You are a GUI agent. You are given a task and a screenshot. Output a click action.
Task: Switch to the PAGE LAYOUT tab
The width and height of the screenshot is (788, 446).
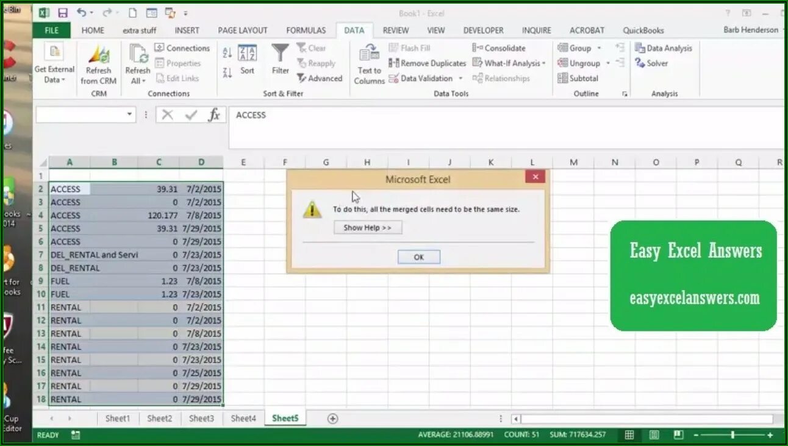[243, 30]
